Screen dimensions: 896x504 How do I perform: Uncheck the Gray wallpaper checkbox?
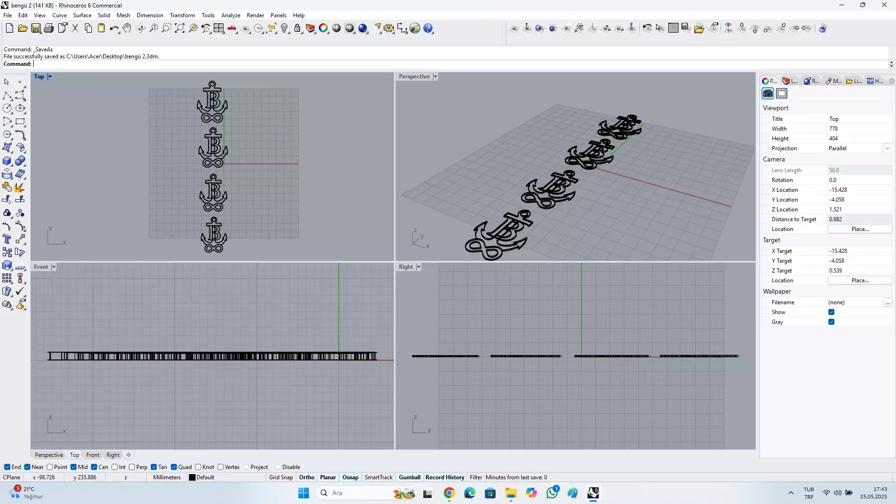click(x=831, y=322)
